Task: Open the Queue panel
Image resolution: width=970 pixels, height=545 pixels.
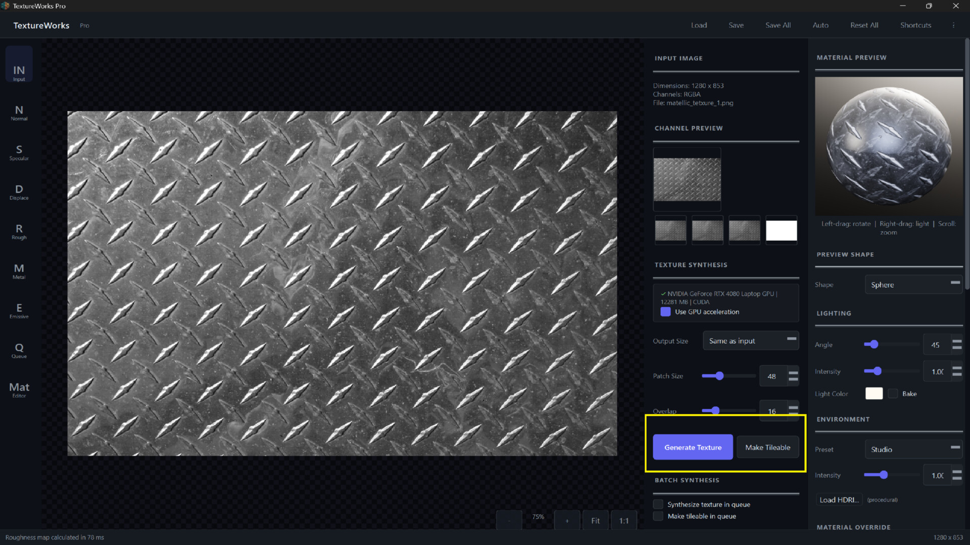Action: coord(19,350)
